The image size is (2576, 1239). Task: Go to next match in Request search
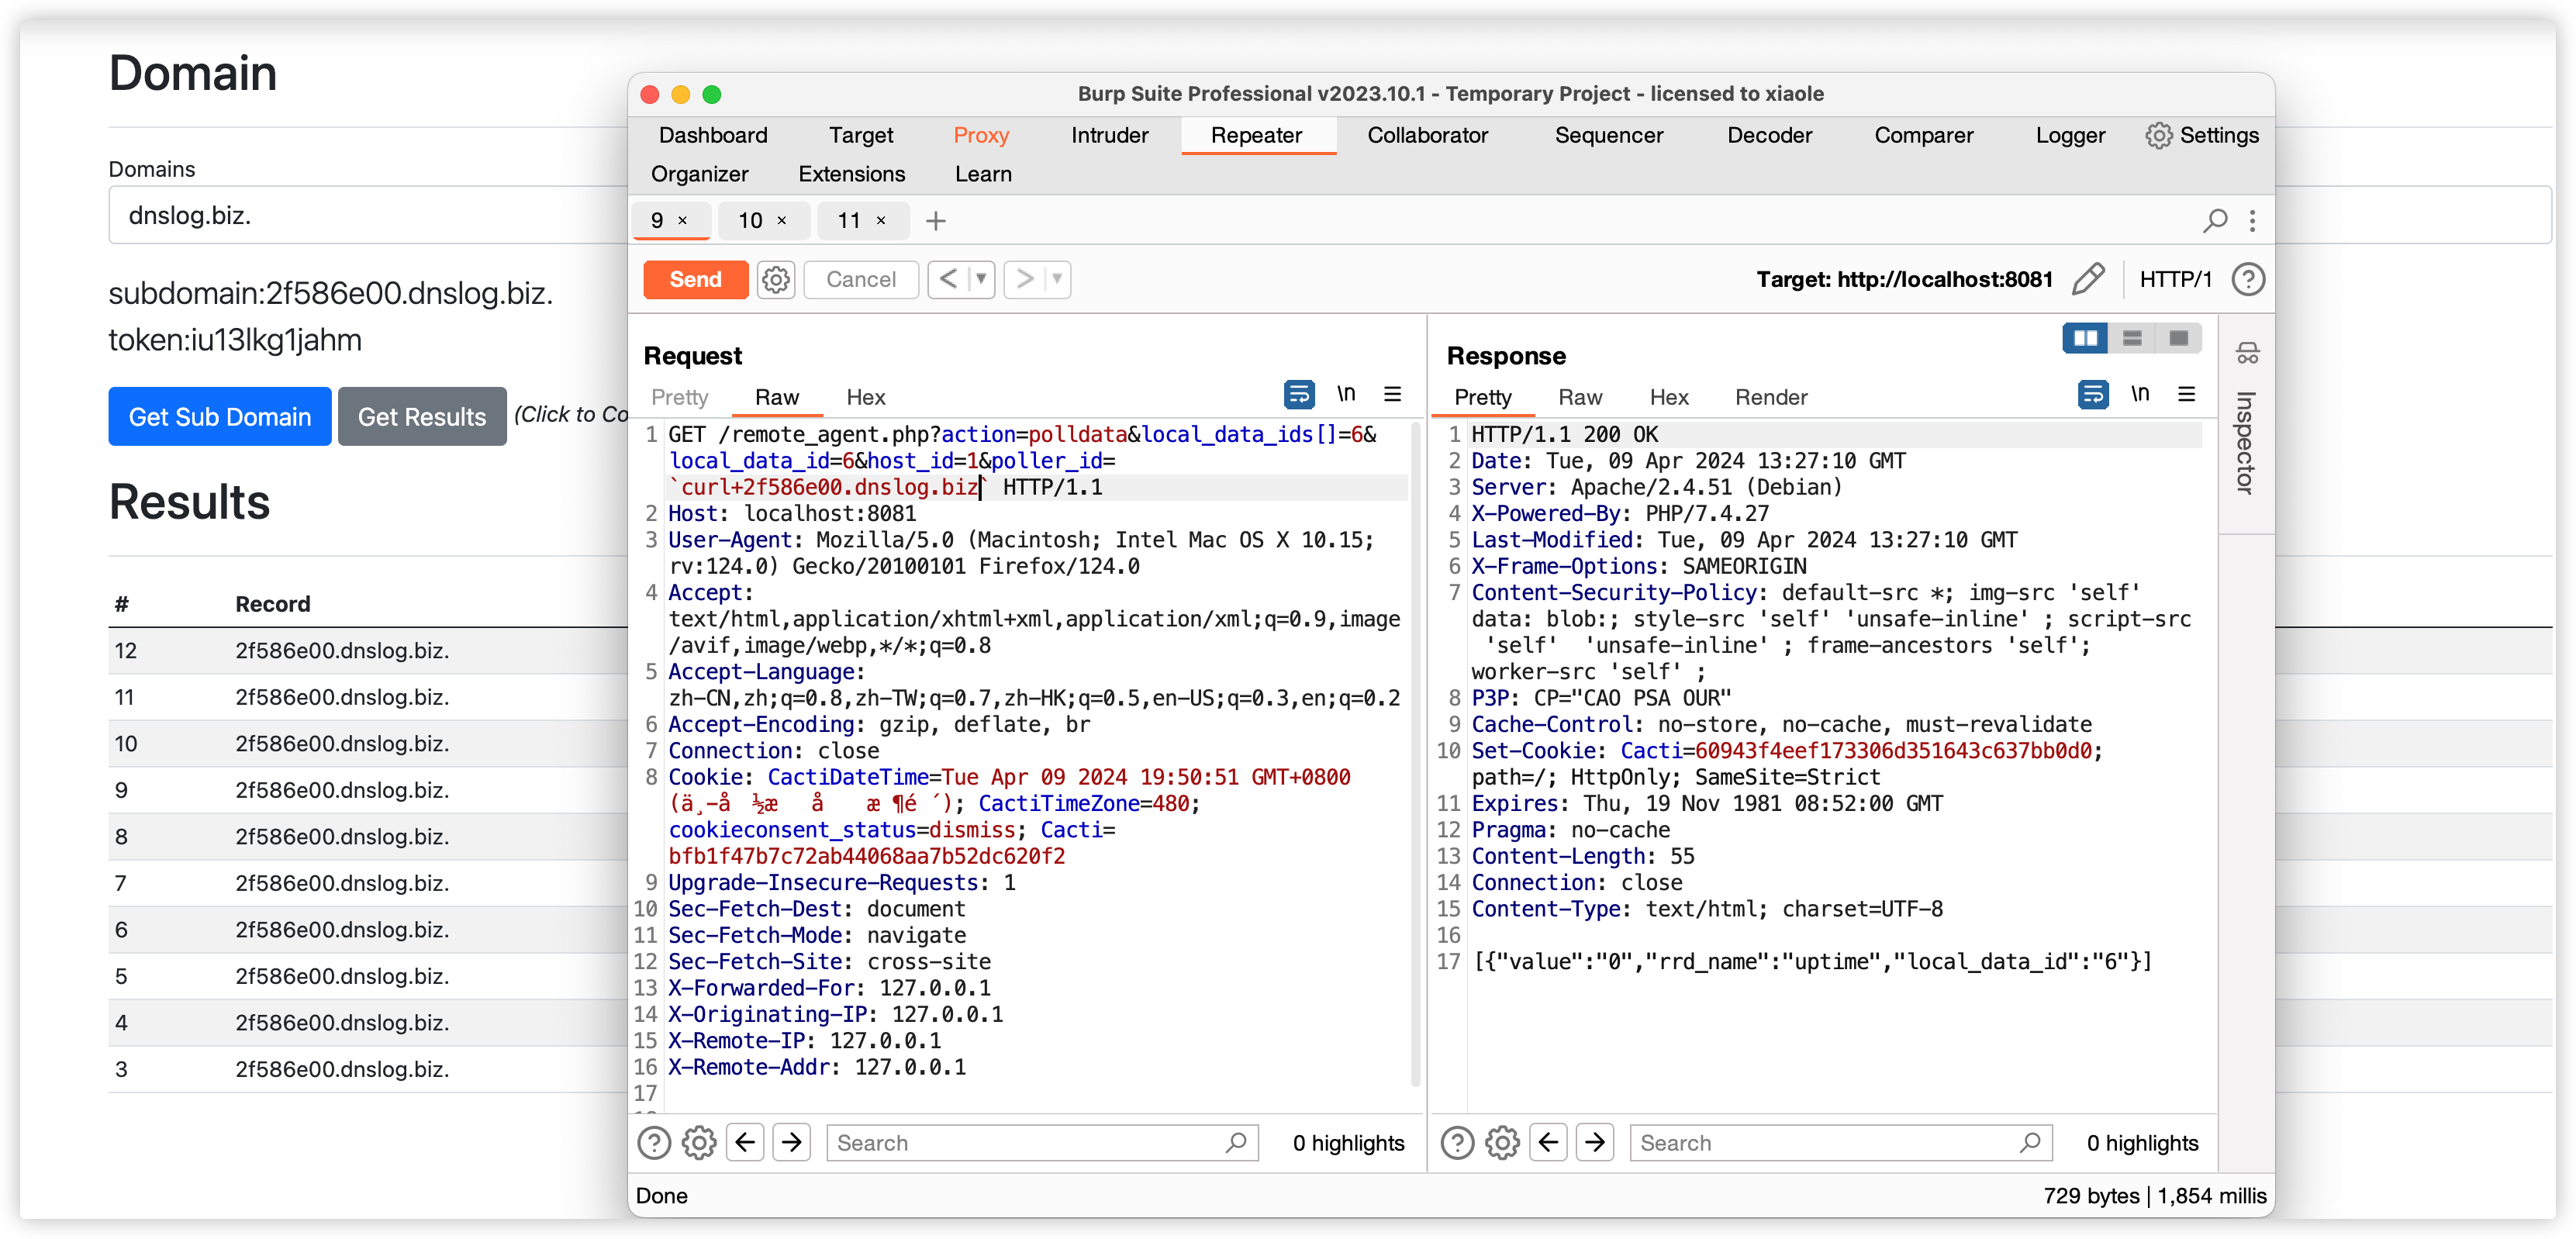click(792, 1142)
